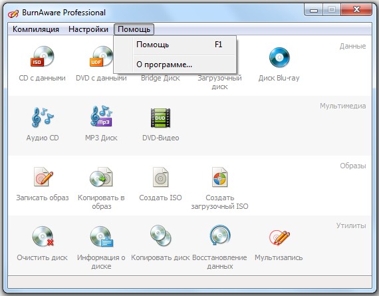Launch the Копировать диск icon
Viewport: 379px width, 296px height.
pyautogui.click(x=160, y=235)
